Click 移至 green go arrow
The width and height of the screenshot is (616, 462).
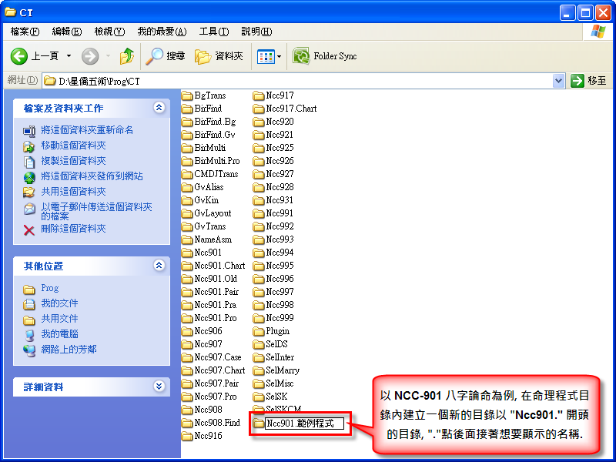coord(577,81)
